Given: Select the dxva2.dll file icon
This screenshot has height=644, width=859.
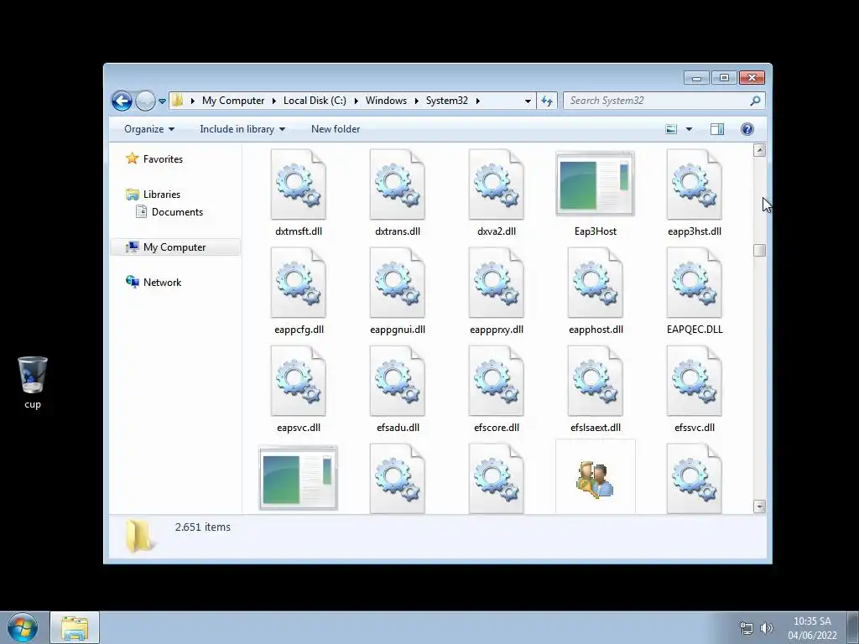Looking at the screenshot, I should (497, 184).
